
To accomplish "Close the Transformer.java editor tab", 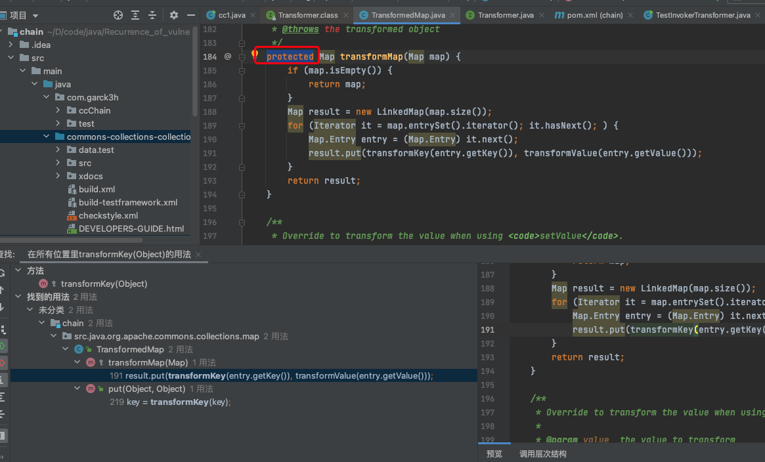I will [542, 15].
